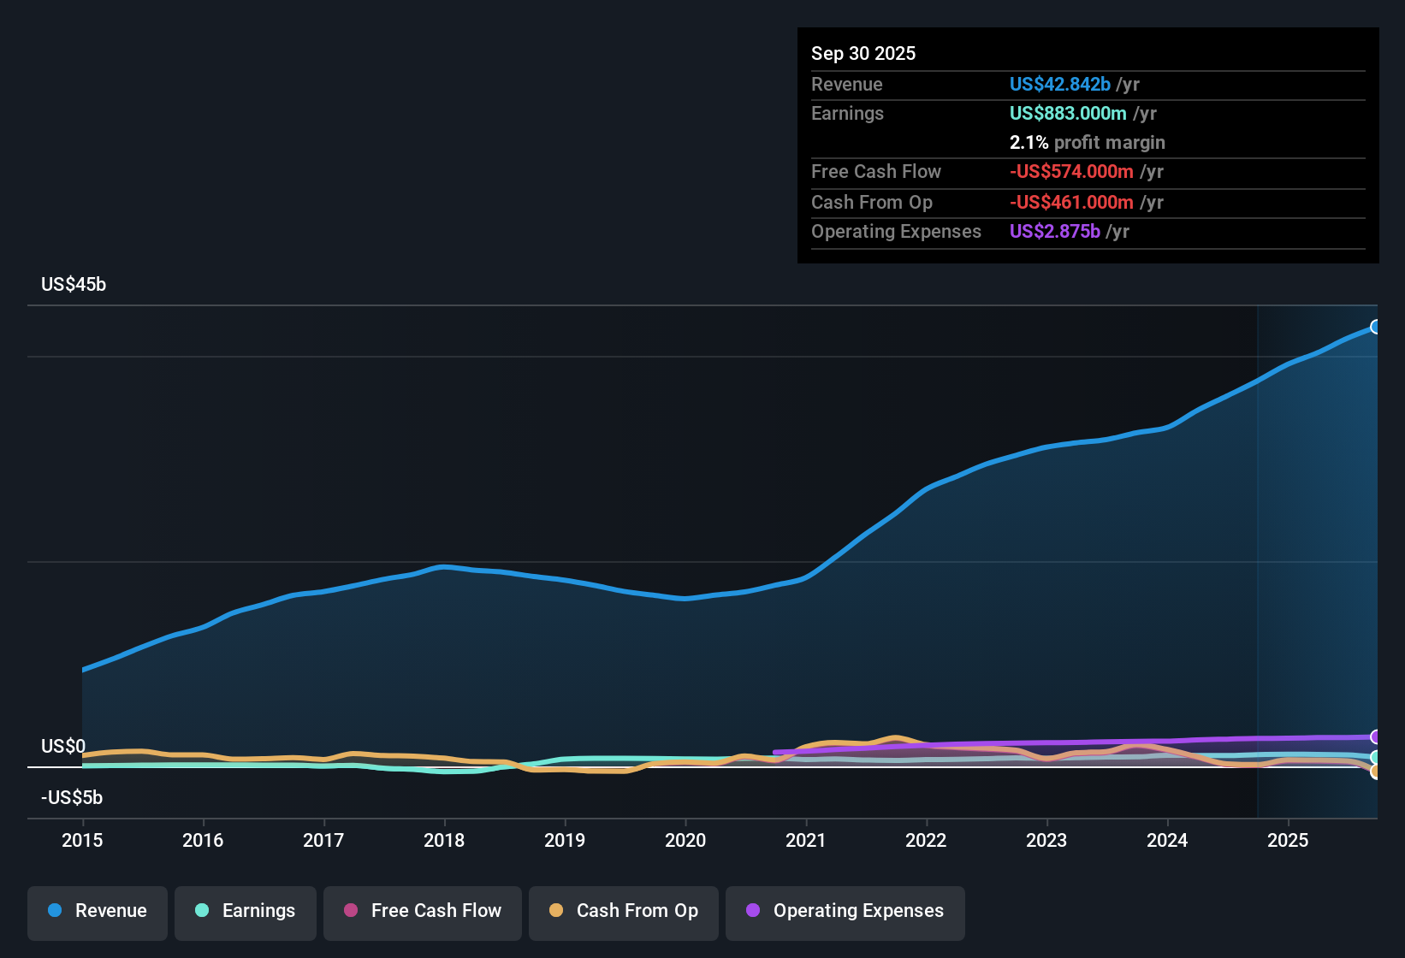Click the US$42.842b Revenue value
Viewport: 1405px width, 958px height.
[1059, 84]
